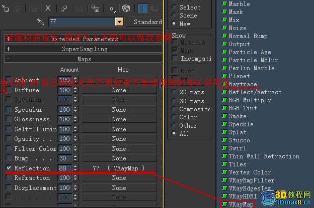The width and height of the screenshot is (314, 208).
Task: Click the Bump amount spinner arrows
Action: pos(75,158)
